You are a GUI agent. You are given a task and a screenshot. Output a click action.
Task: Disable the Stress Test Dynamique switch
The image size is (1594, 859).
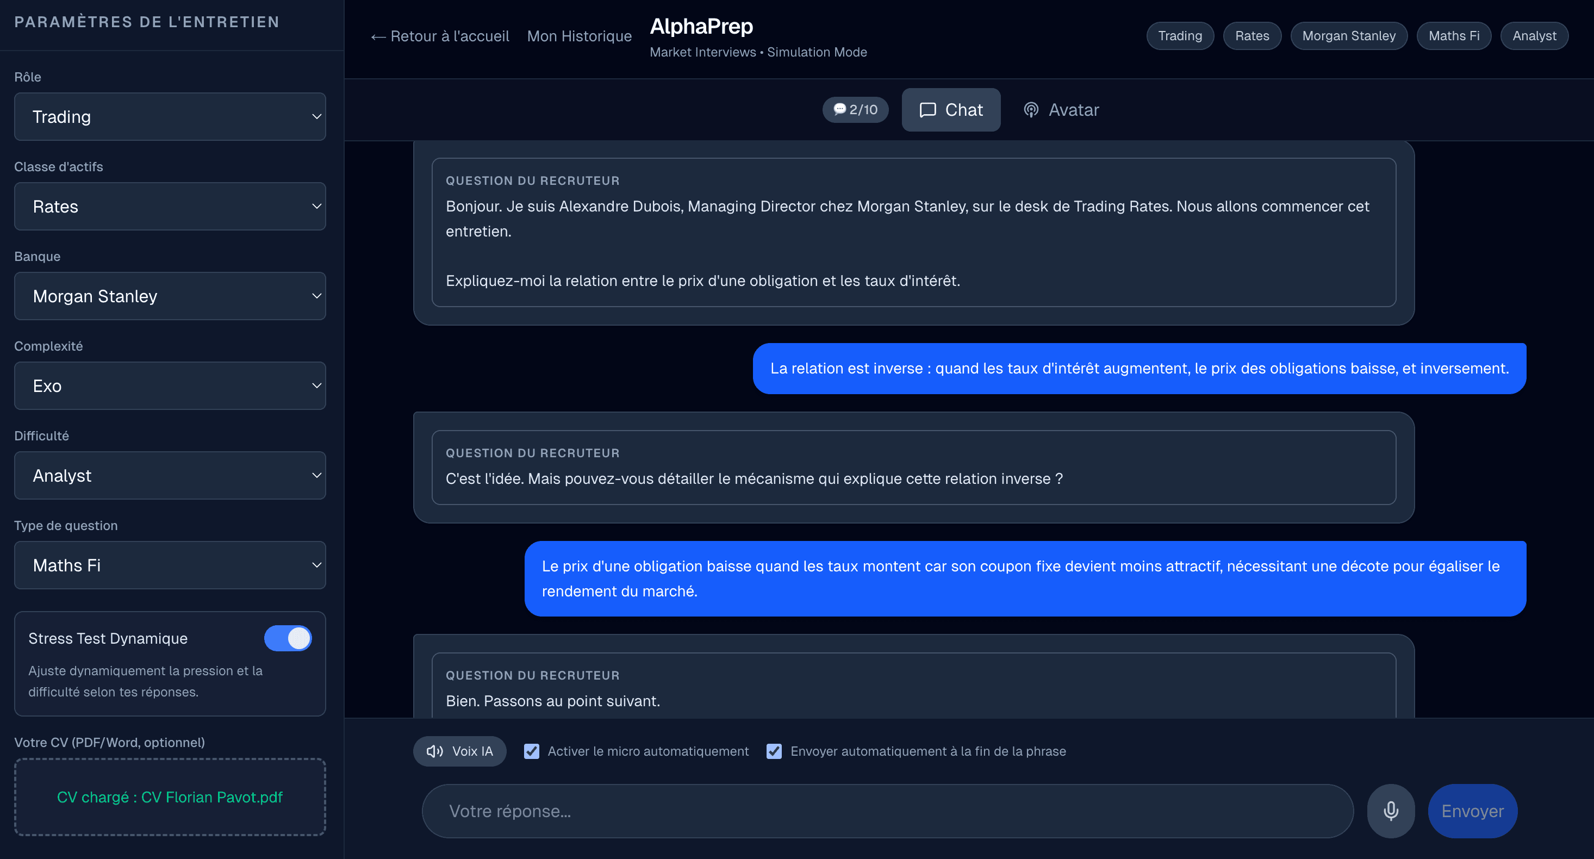288,638
